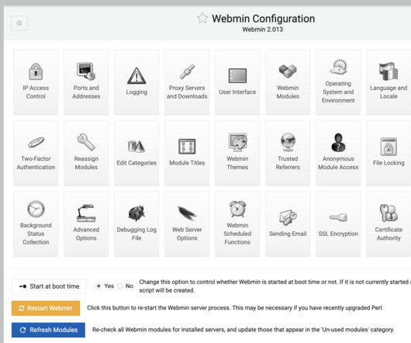Open SSL Encryption settings
Viewport: 411px width, 343px height.
338,224
